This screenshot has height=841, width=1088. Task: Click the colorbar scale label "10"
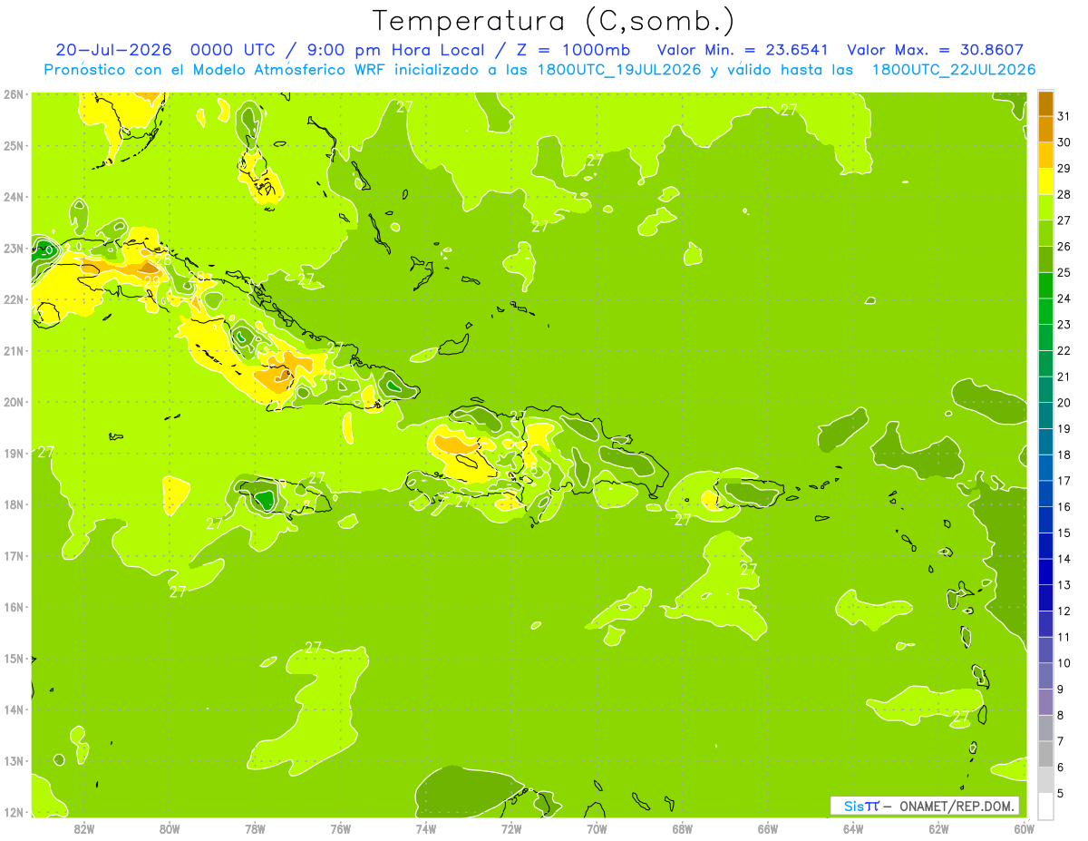tap(1064, 663)
